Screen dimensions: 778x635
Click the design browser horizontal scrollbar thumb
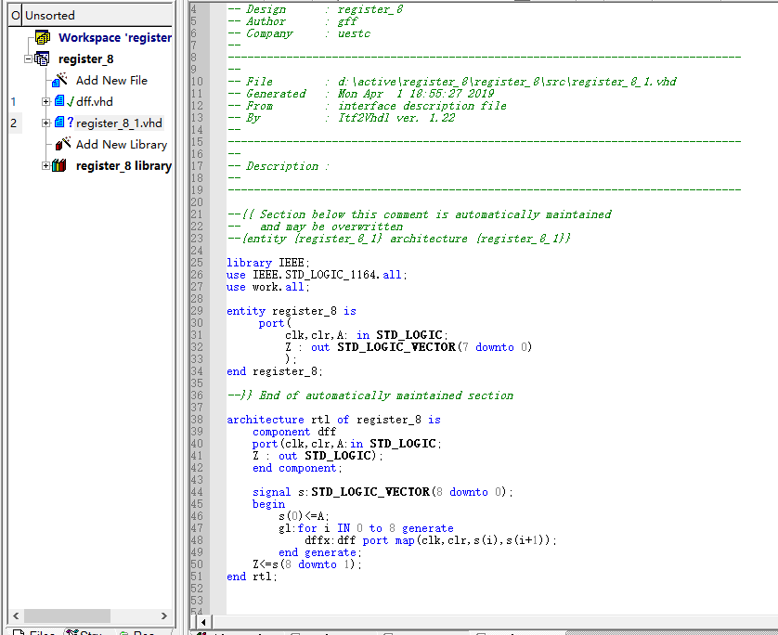point(67,616)
